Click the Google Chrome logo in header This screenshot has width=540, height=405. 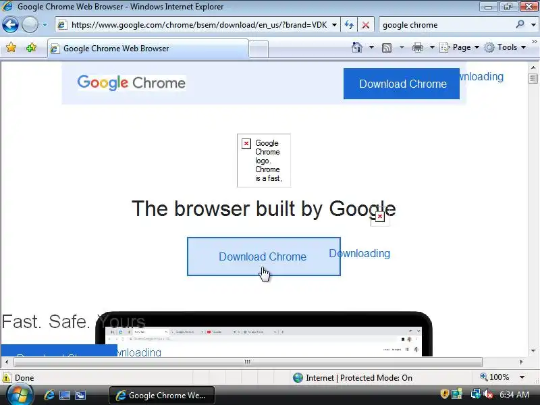(132, 82)
